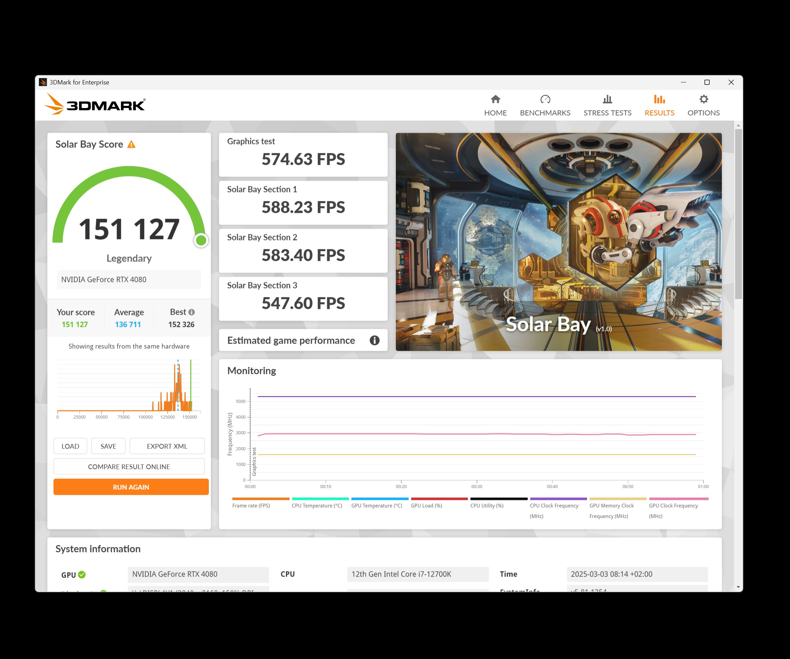
Task: Click the Solar Bay Score warning triangle
Action: pos(131,144)
